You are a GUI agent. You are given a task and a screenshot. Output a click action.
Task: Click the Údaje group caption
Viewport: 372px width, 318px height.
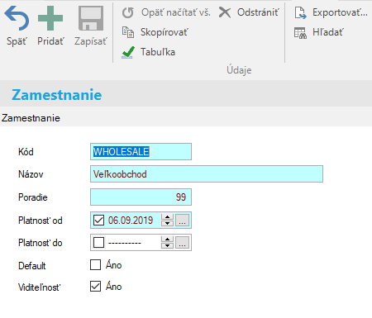pos(239,70)
